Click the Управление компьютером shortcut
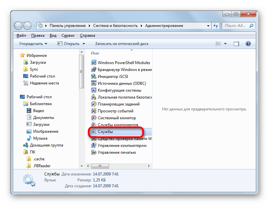Screen dimensions: 269x205 coord(122,146)
